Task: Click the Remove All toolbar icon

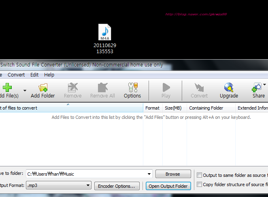Action: point(102,87)
